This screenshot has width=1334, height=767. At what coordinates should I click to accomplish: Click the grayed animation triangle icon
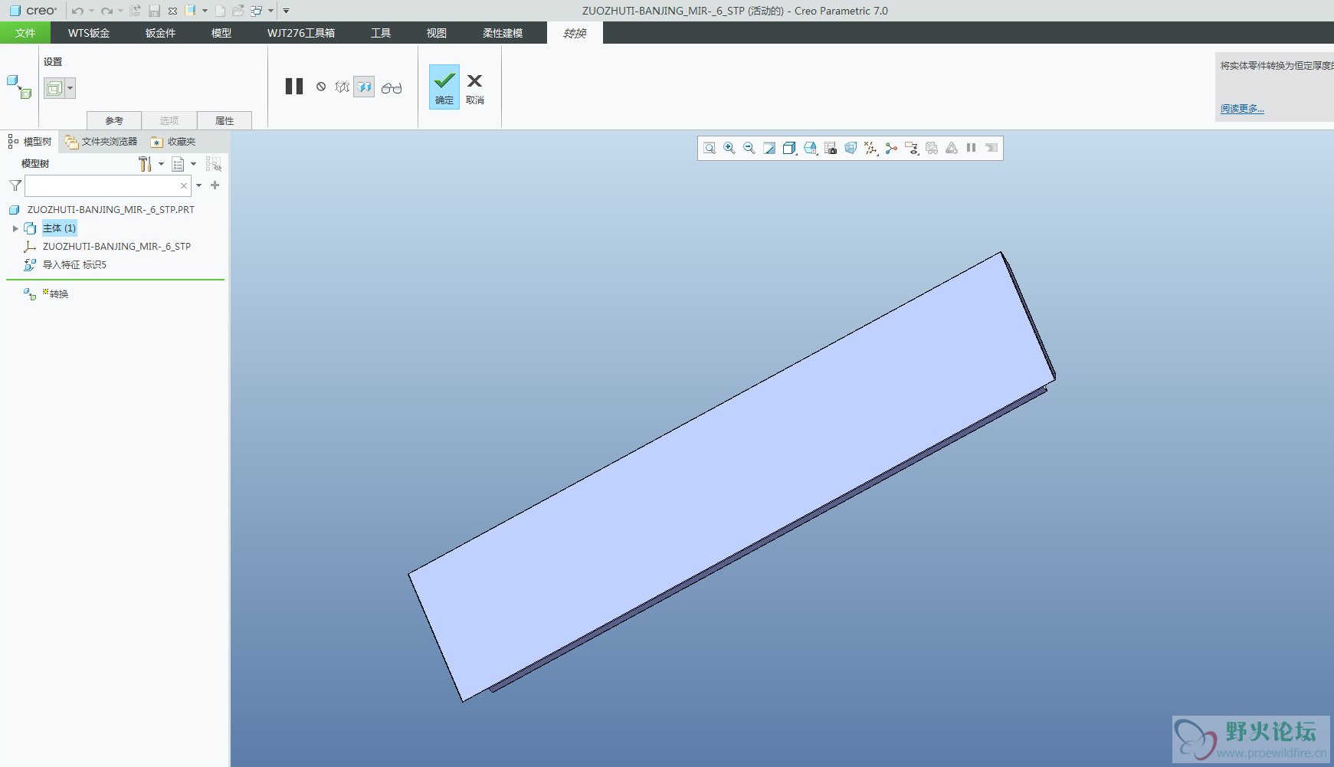(952, 148)
